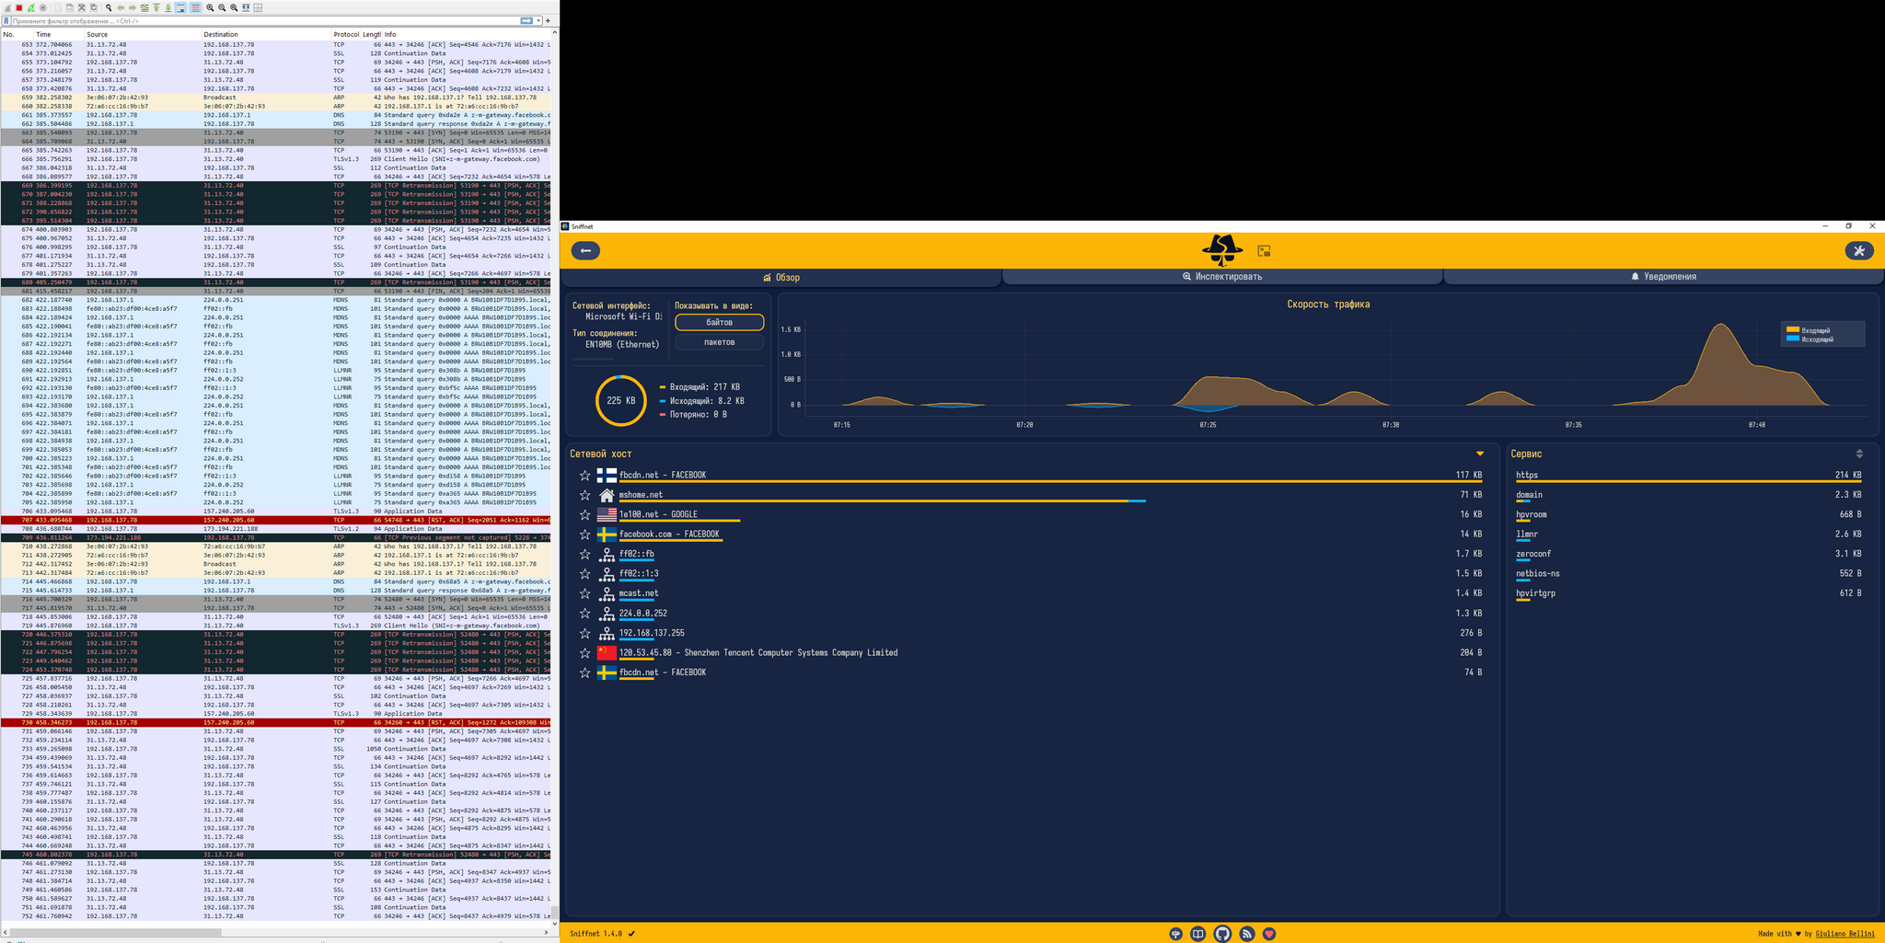This screenshot has width=1885, height=943.
Task: Stop the Wireshark packet capture
Action: (x=19, y=7)
